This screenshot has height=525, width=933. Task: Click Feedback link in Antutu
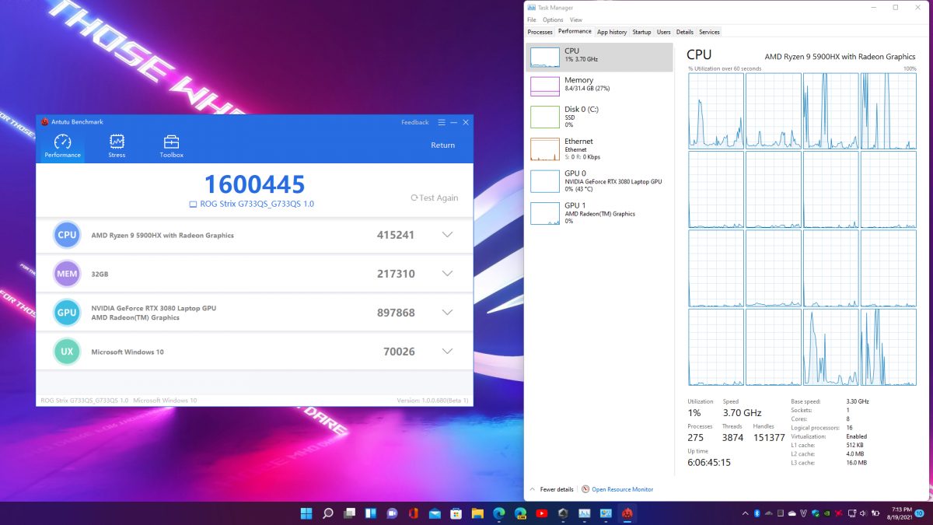[415, 122]
